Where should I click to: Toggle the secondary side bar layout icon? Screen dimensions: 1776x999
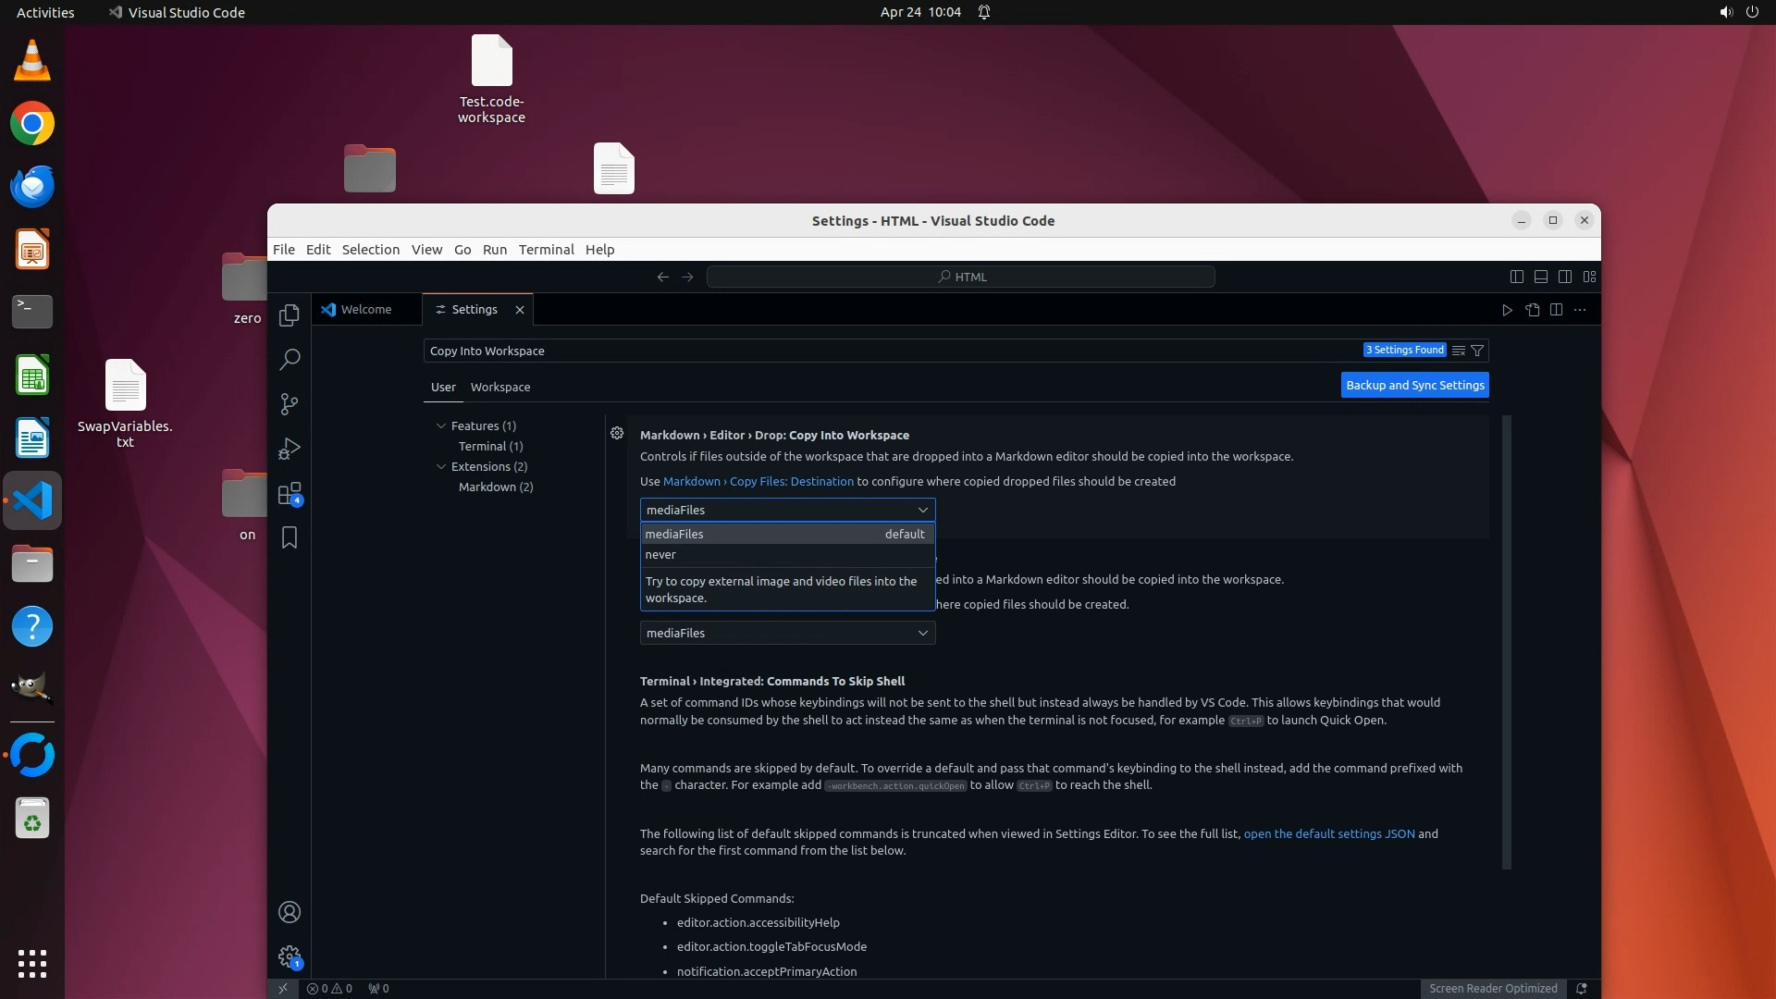tap(1565, 277)
